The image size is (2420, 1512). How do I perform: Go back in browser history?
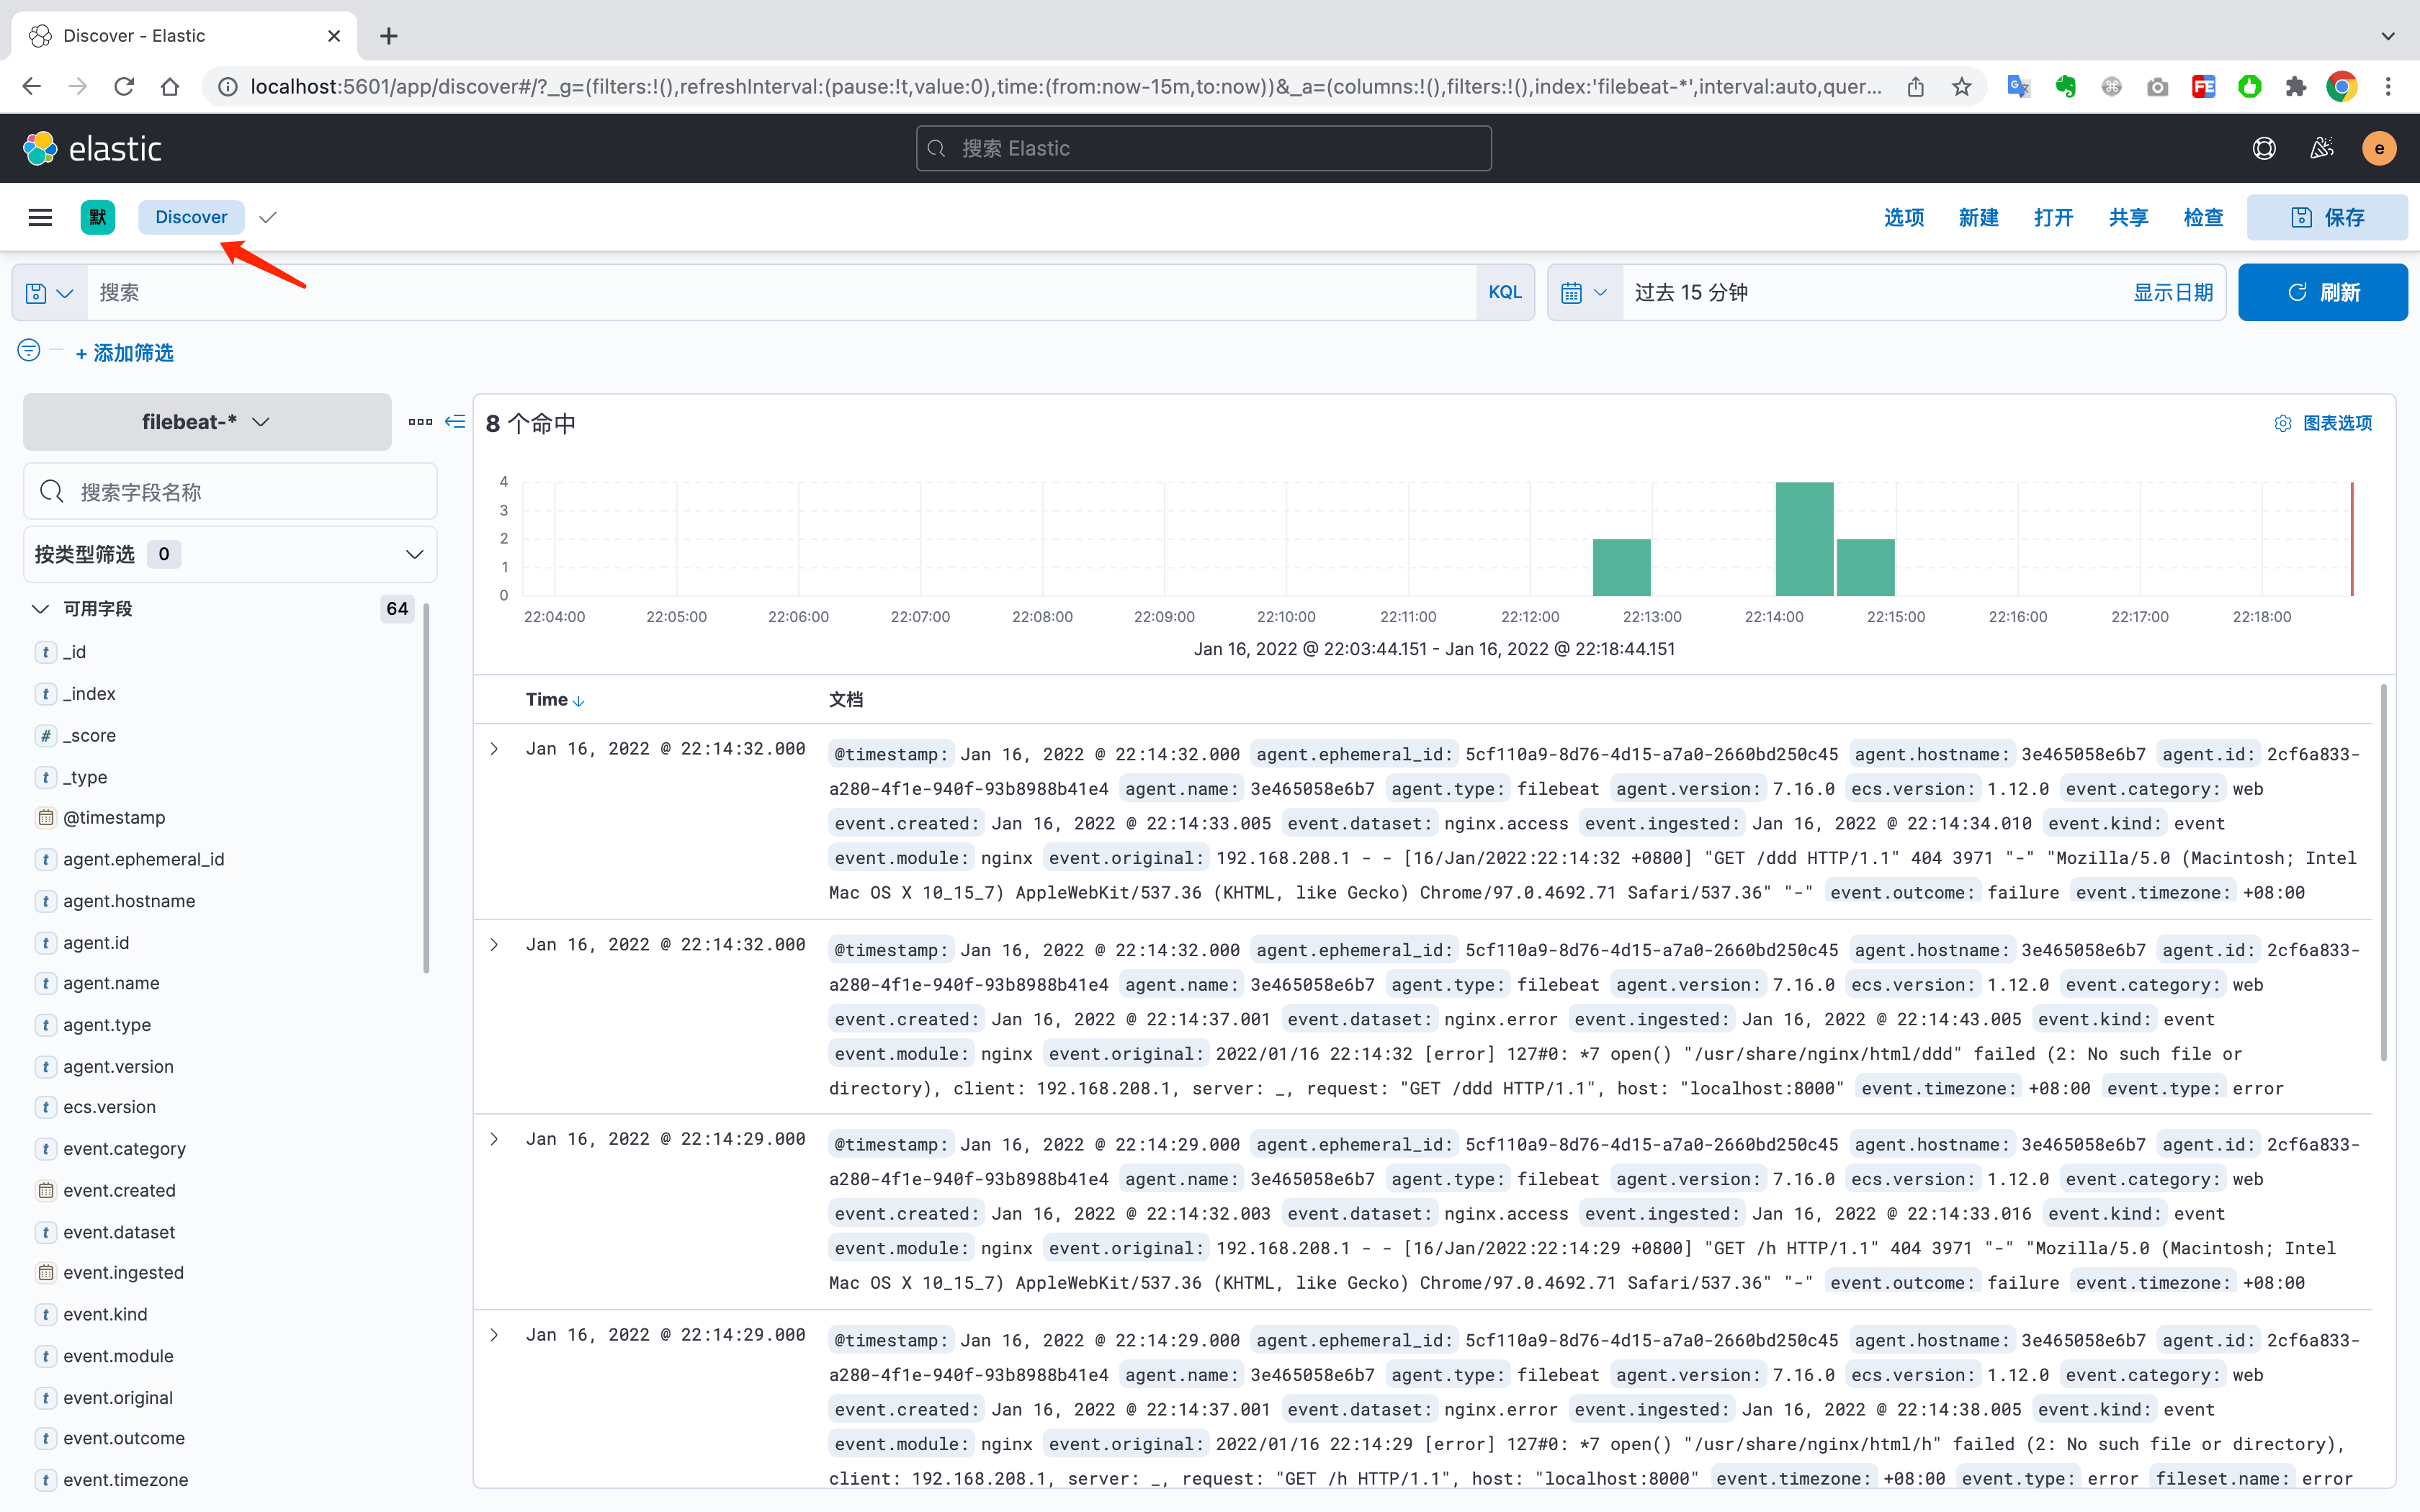point(32,87)
